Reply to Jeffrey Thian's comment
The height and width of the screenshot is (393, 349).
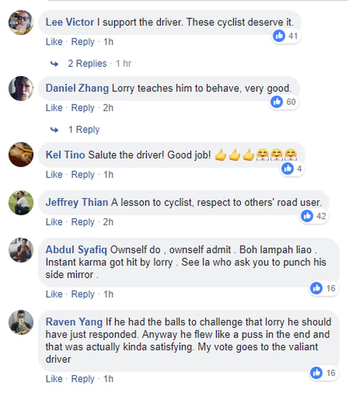tap(83, 222)
